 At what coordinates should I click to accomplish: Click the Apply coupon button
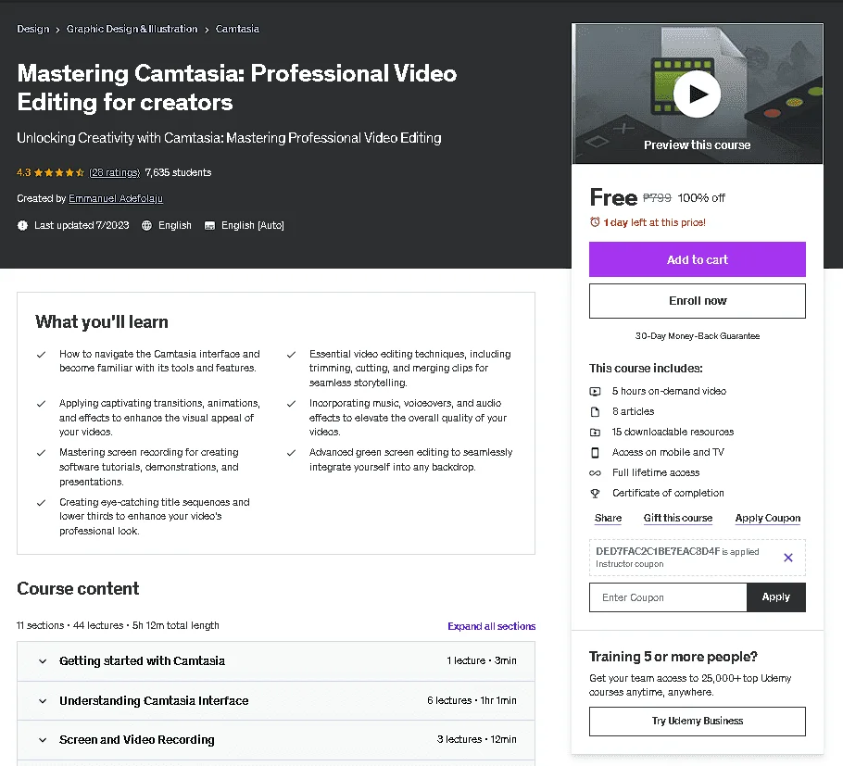click(x=775, y=597)
